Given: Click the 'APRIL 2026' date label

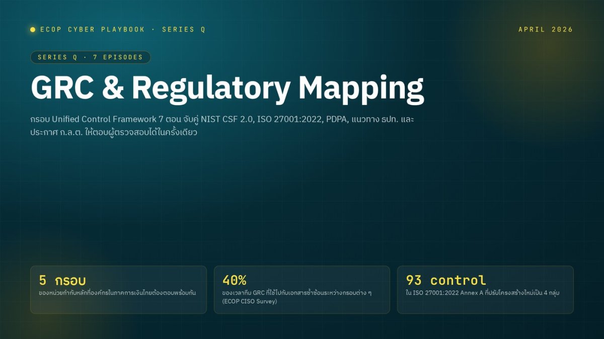Looking at the screenshot, I should click(x=546, y=30).
